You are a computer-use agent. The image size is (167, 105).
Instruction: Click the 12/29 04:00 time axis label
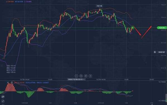pos(101,80)
